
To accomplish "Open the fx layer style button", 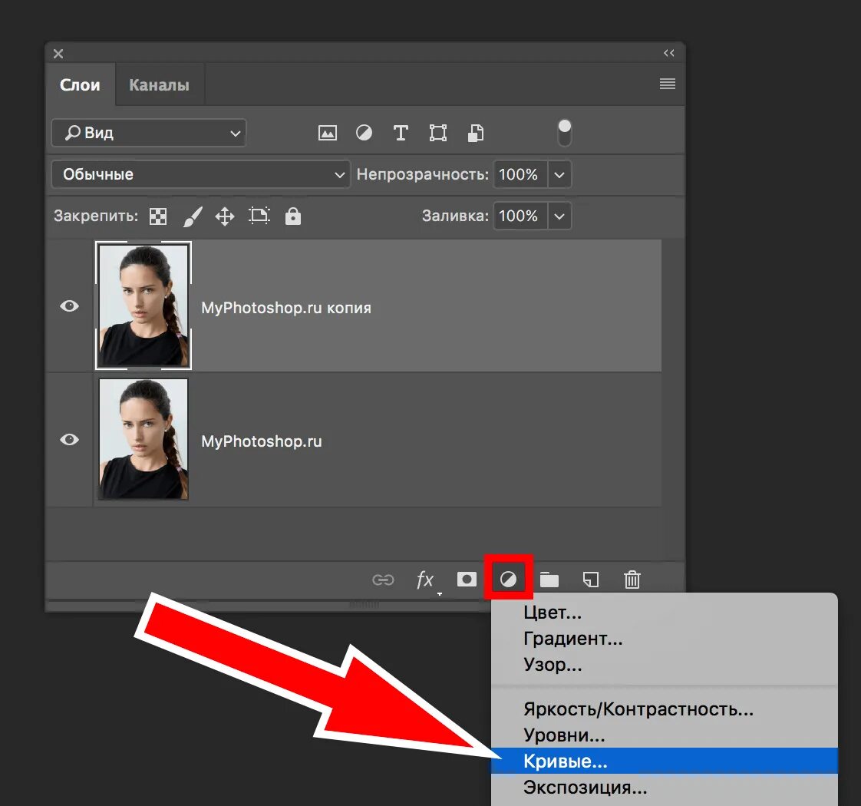I will tap(425, 580).
